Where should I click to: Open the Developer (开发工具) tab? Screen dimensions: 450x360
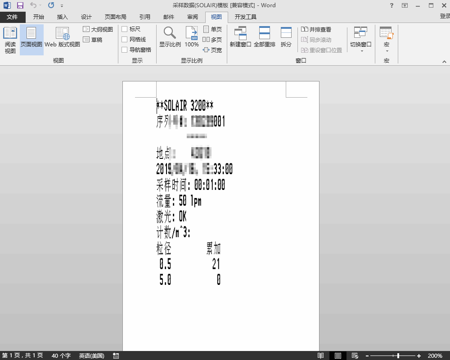coord(245,17)
